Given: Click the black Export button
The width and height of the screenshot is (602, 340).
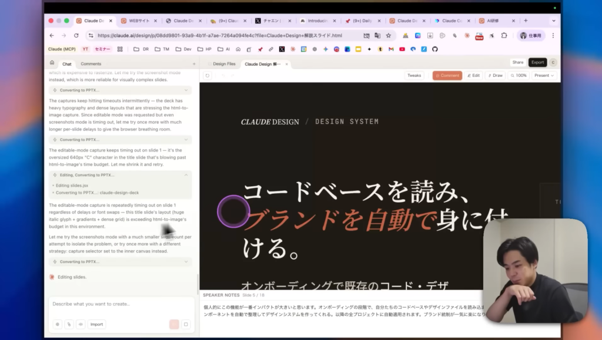Looking at the screenshot, I should coord(537,62).
